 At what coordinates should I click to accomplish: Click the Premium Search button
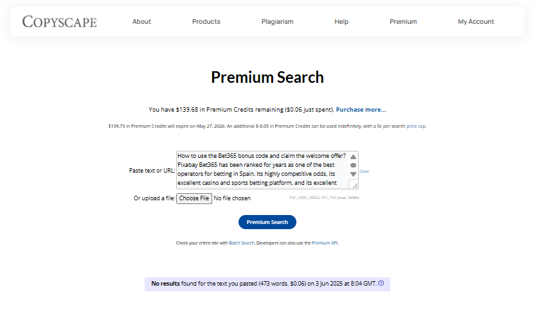tap(267, 222)
